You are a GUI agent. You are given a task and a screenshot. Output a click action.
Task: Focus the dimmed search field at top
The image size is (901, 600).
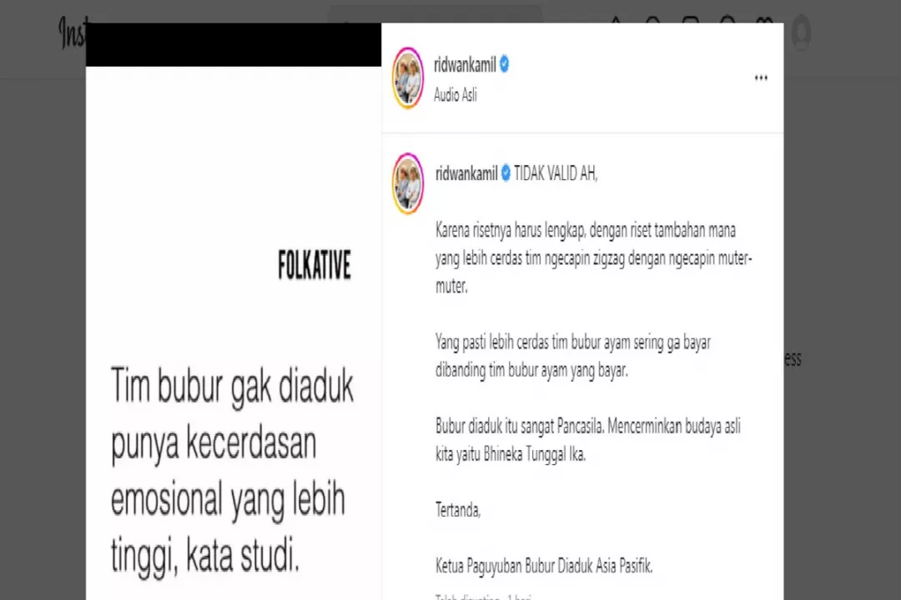435,14
